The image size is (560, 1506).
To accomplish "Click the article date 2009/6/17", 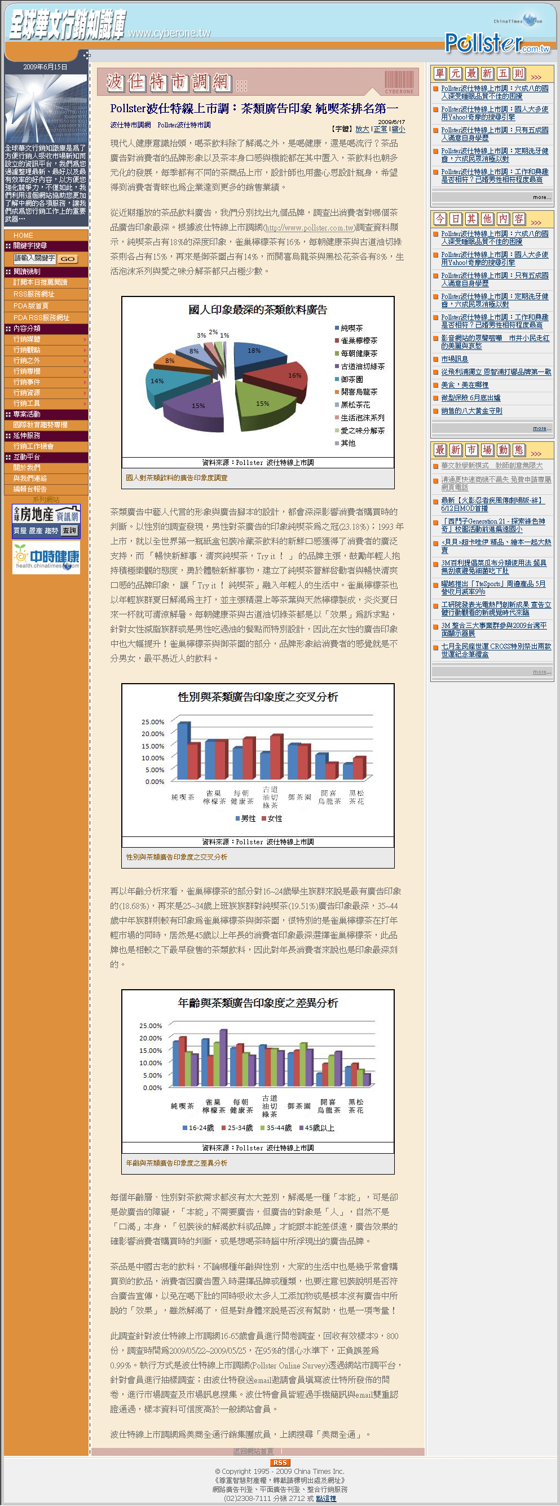I will (391, 122).
